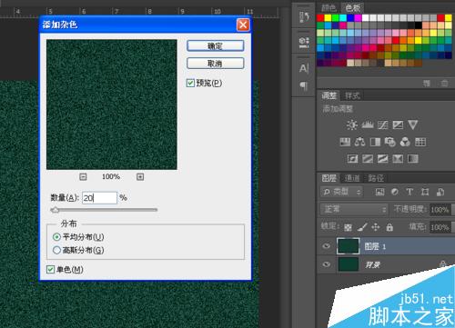Switch to the 通道 channels tab
Image resolution: width=455 pixels, height=328 pixels.
coord(352,178)
